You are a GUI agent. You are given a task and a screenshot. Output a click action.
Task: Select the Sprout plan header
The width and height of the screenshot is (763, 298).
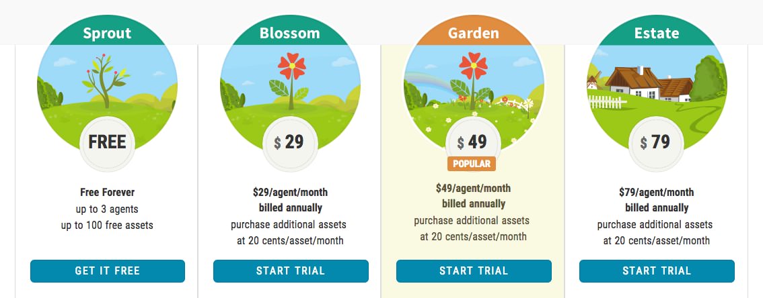108,32
